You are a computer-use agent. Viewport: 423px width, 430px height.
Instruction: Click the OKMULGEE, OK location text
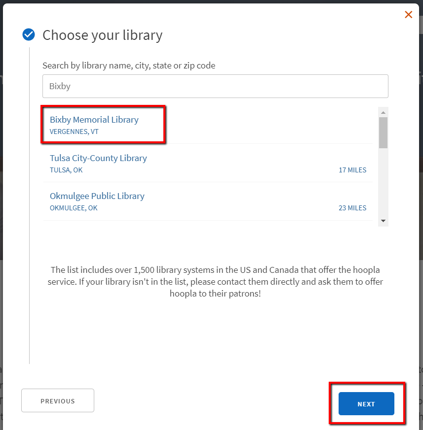pos(74,208)
